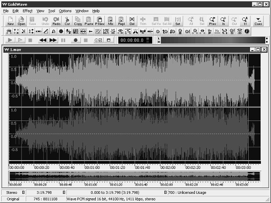Expand the 3:19.798 length format dropdown
This screenshot has width=271, height=203.
click(x=64, y=192)
